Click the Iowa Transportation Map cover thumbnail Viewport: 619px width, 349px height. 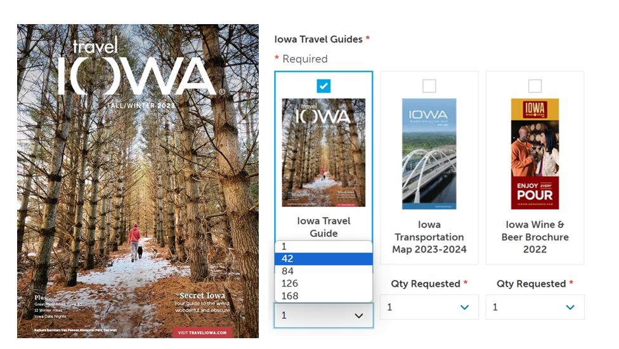[x=429, y=154]
